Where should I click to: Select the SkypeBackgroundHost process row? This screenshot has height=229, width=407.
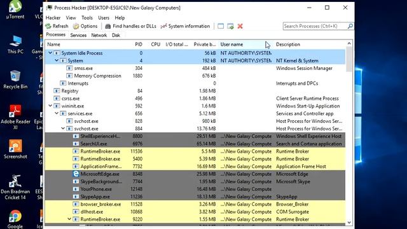click(x=195, y=181)
